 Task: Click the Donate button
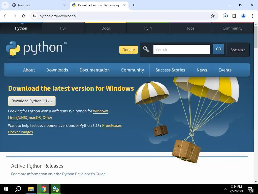pos(128,50)
